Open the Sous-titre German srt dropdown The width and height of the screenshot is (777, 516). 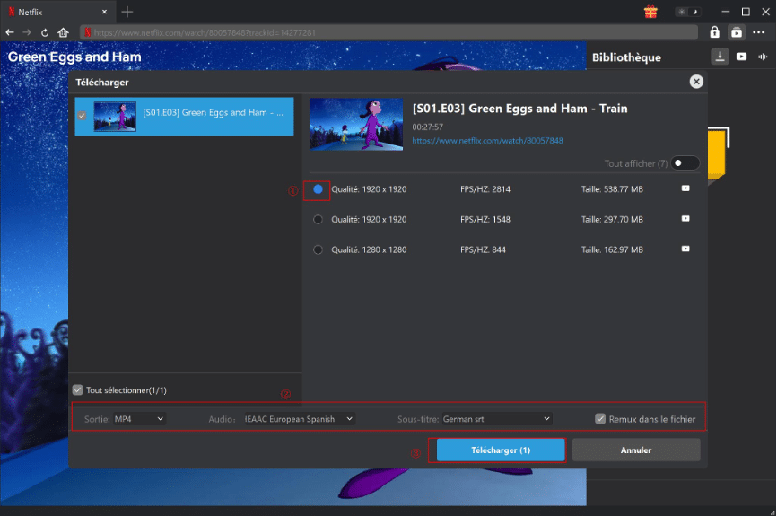coord(496,419)
